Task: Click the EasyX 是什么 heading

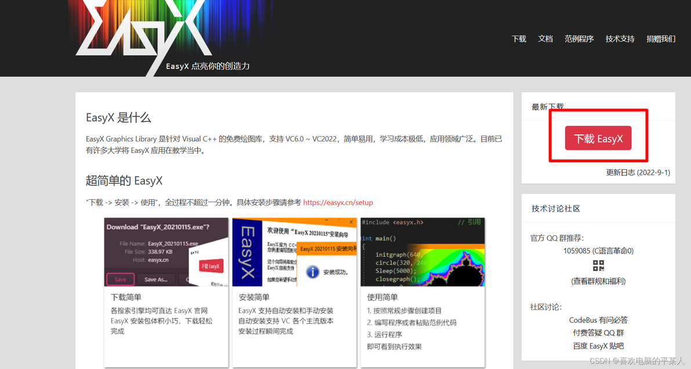Action: 118,118
